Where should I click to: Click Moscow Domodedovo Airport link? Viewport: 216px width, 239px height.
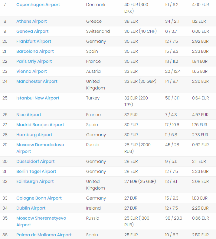(x=40, y=145)
